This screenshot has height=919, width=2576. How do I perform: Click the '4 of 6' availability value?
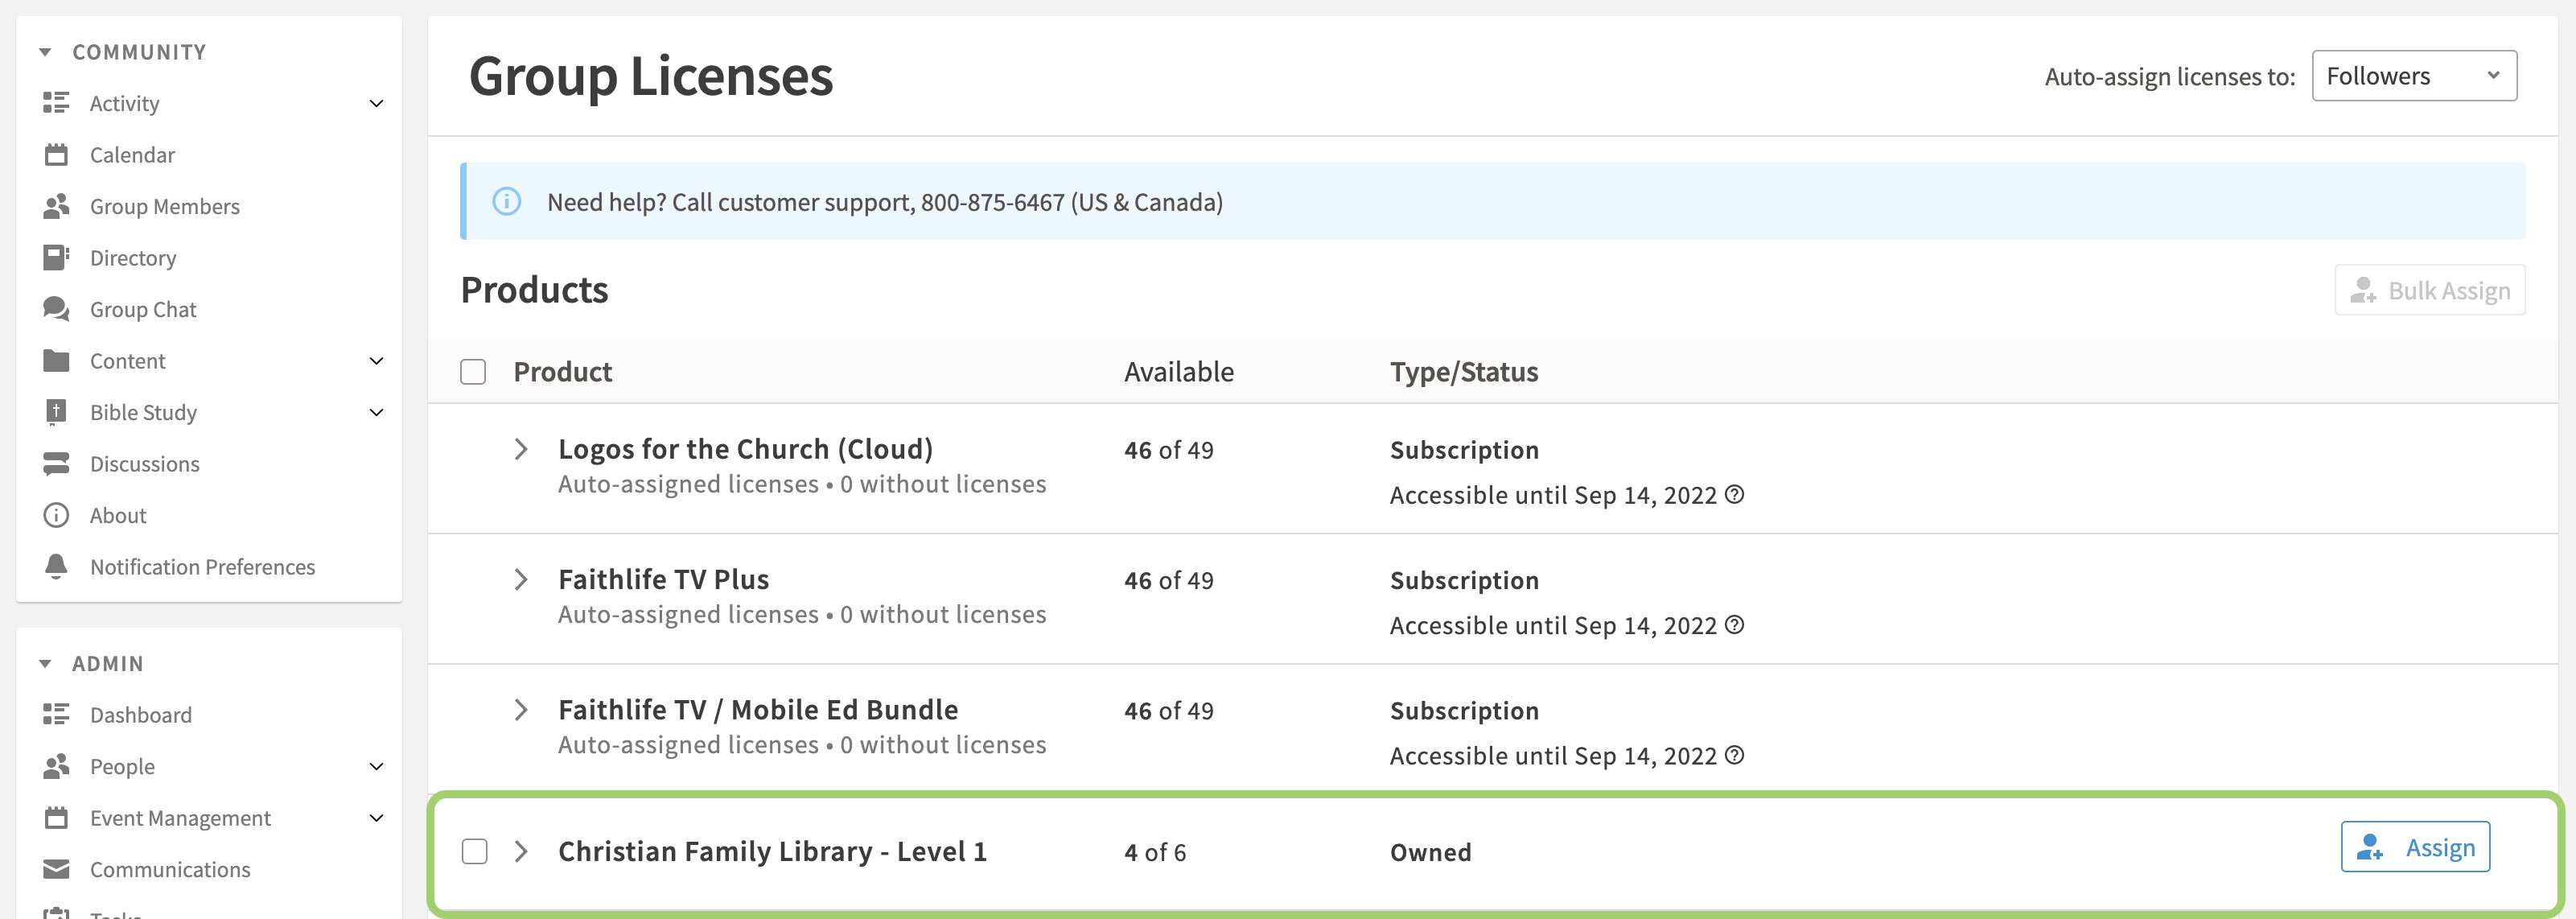point(1155,852)
